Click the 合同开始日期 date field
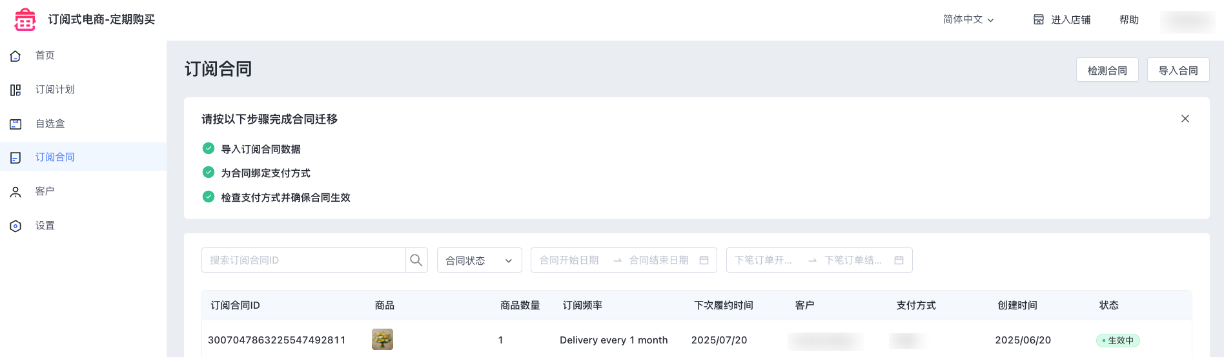 tap(569, 260)
